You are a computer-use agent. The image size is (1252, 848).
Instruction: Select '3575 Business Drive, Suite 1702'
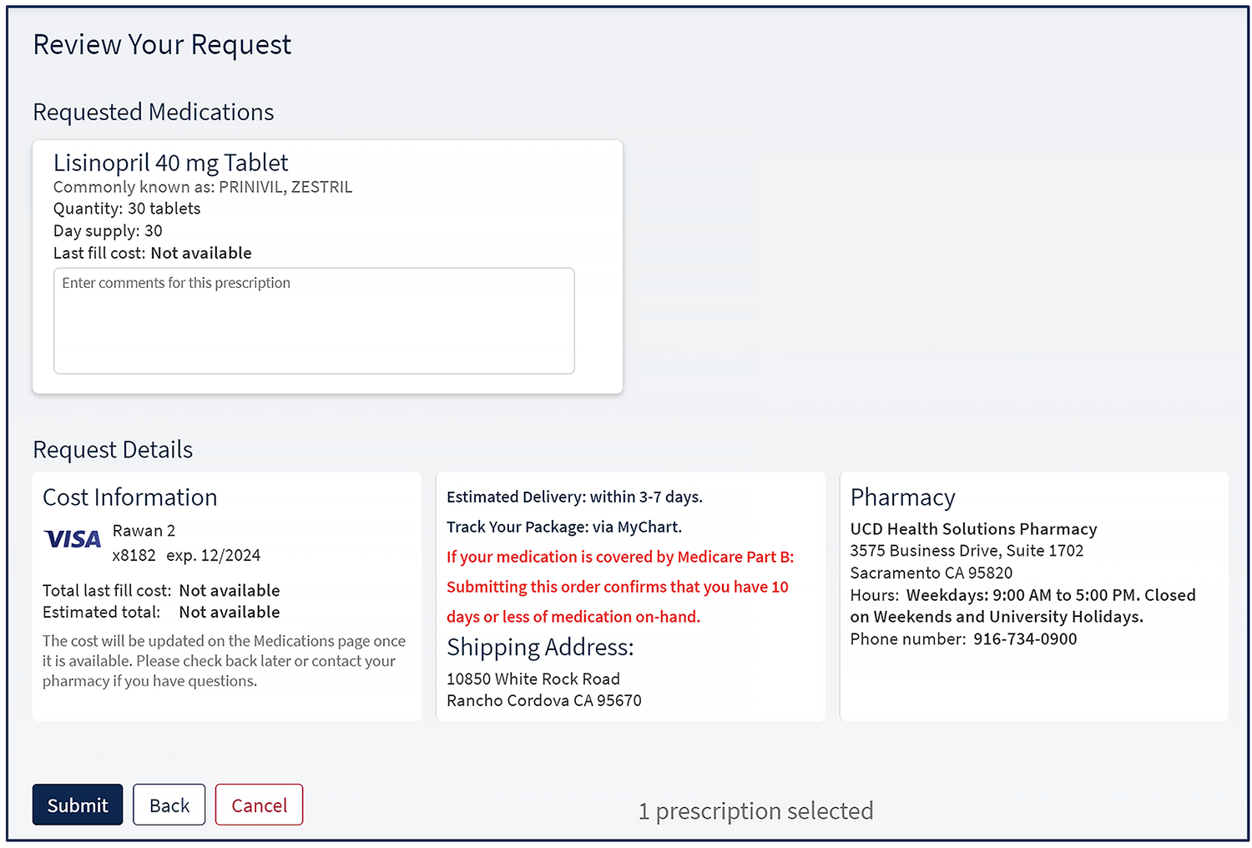967,551
